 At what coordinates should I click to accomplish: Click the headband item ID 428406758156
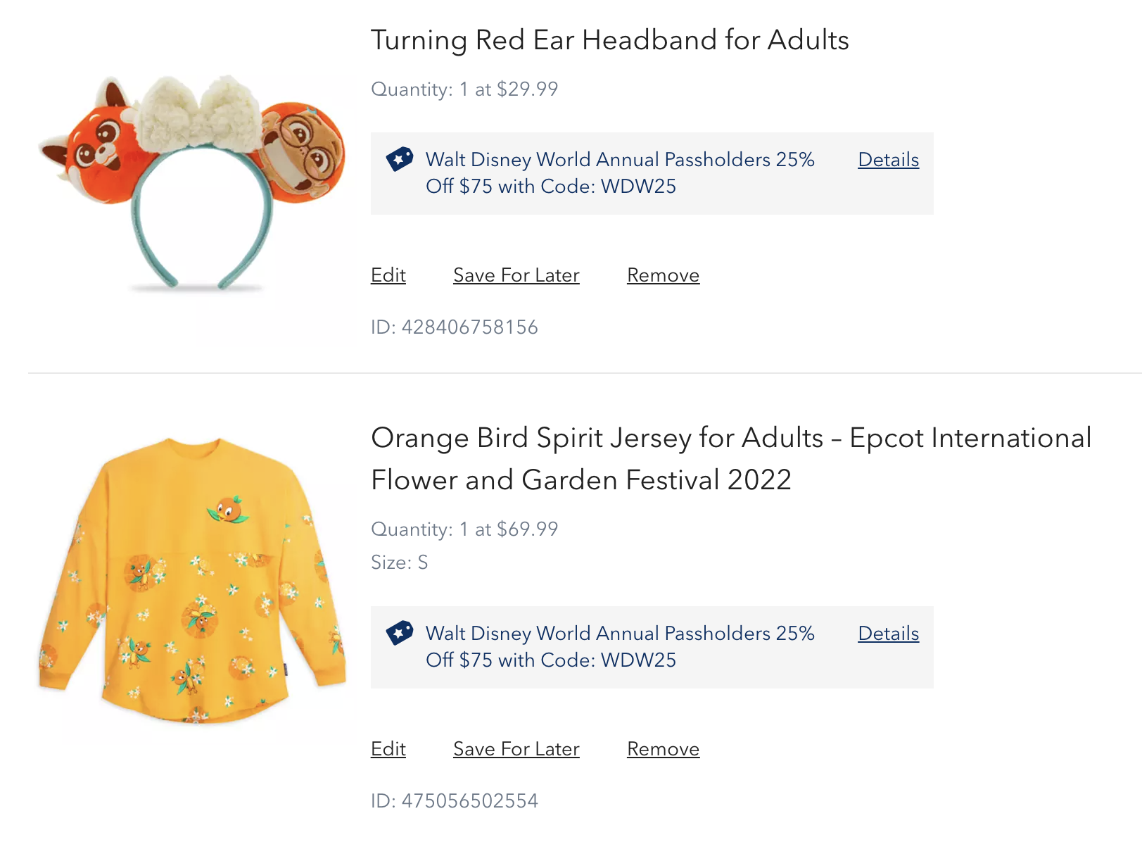455,327
